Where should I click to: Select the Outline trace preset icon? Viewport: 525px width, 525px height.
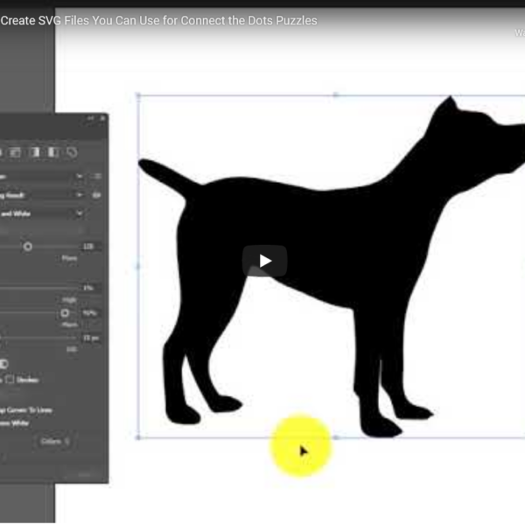point(73,152)
